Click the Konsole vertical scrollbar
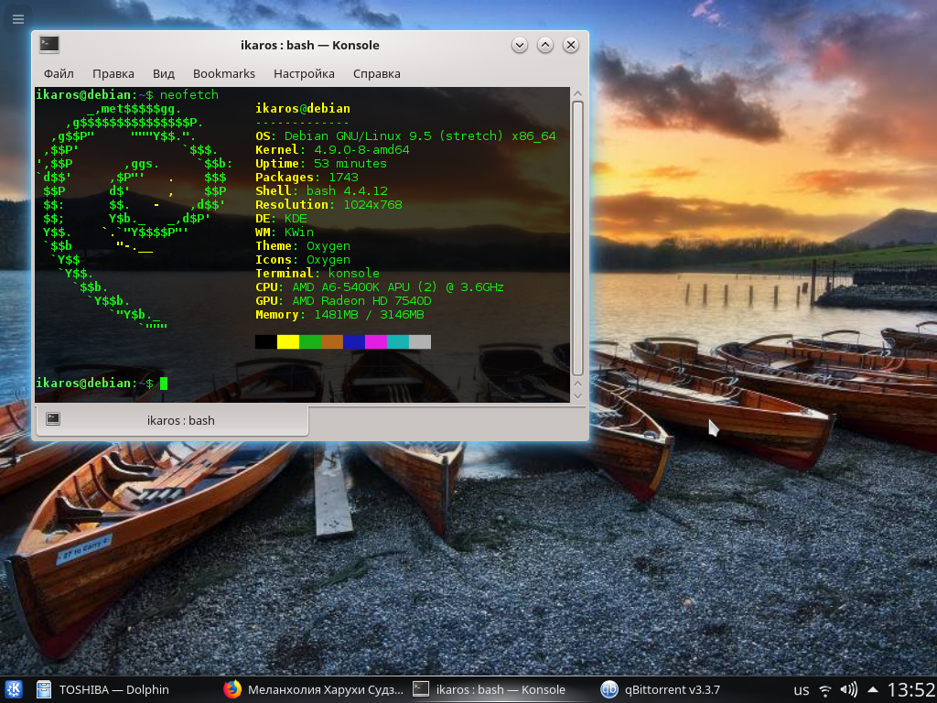 pyautogui.click(x=577, y=238)
